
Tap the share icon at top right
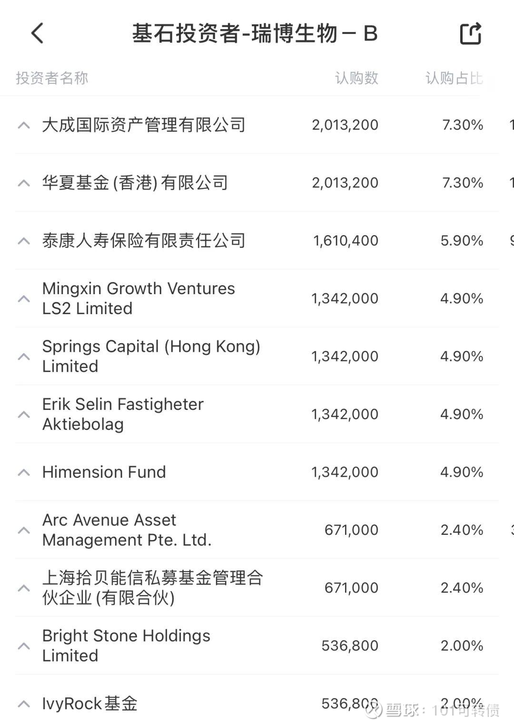click(x=471, y=34)
